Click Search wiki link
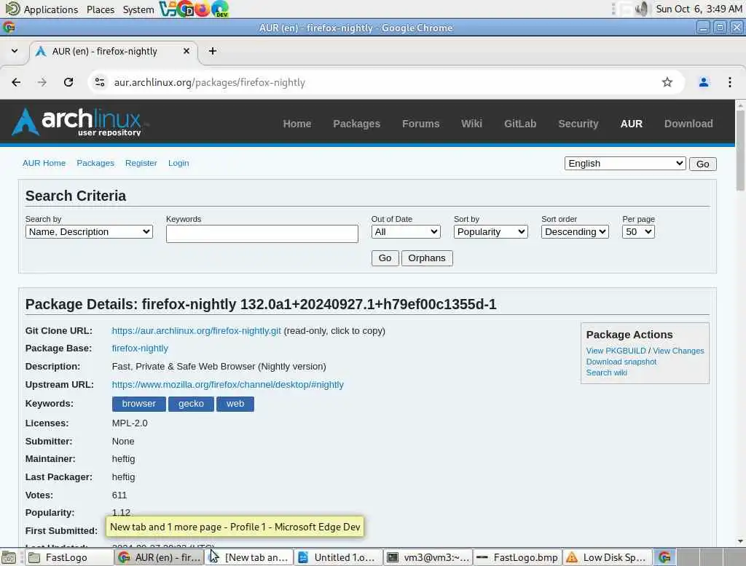The width and height of the screenshot is (746, 566). click(x=606, y=372)
